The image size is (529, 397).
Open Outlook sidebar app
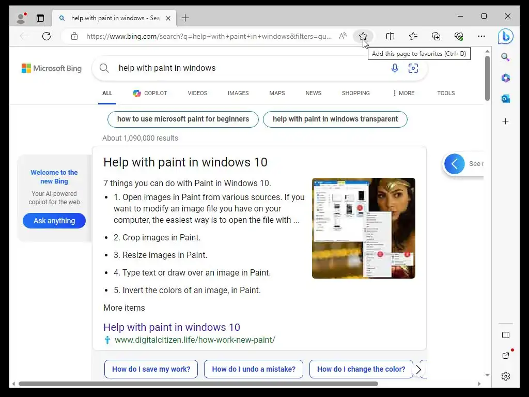pyautogui.click(x=505, y=99)
